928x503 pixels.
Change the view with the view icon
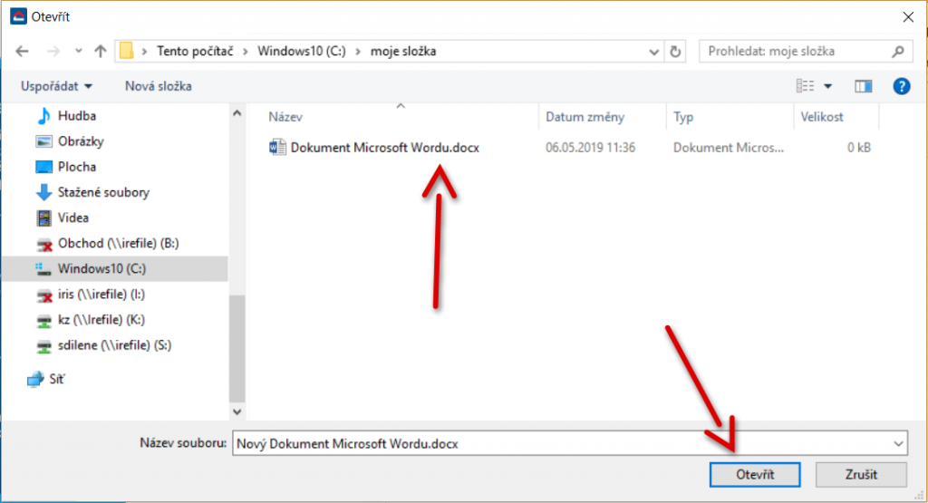pos(805,86)
